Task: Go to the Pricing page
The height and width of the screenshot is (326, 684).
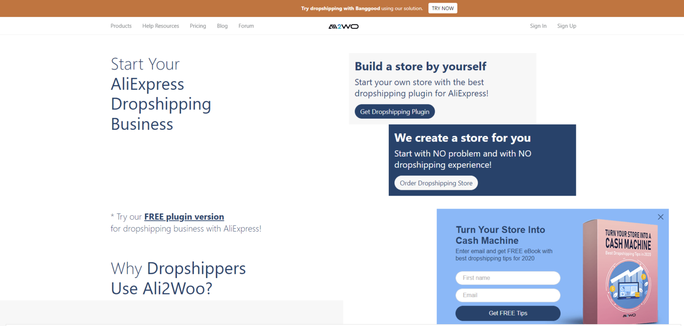Action: (198, 26)
